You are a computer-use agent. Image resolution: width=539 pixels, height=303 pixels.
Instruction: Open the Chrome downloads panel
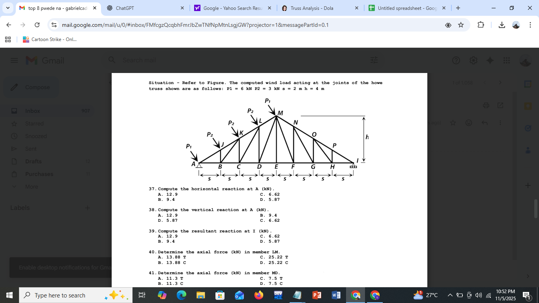click(x=502, y=25)
